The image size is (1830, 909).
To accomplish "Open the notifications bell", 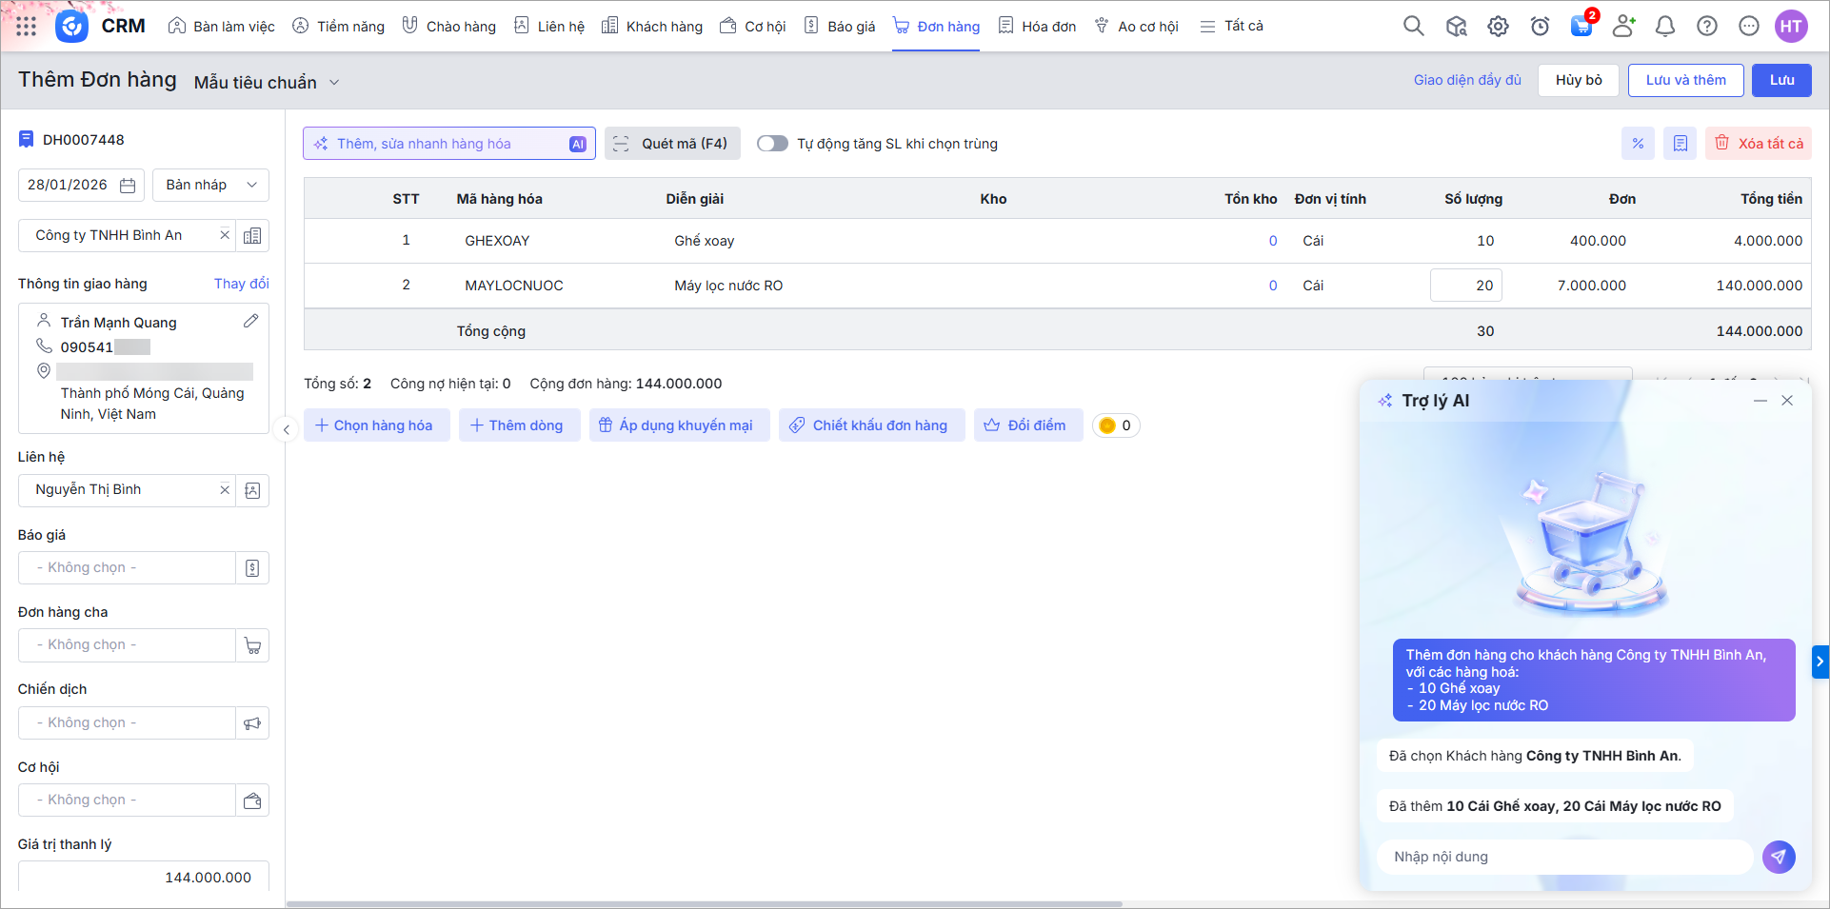I will tap(1665, 27).
